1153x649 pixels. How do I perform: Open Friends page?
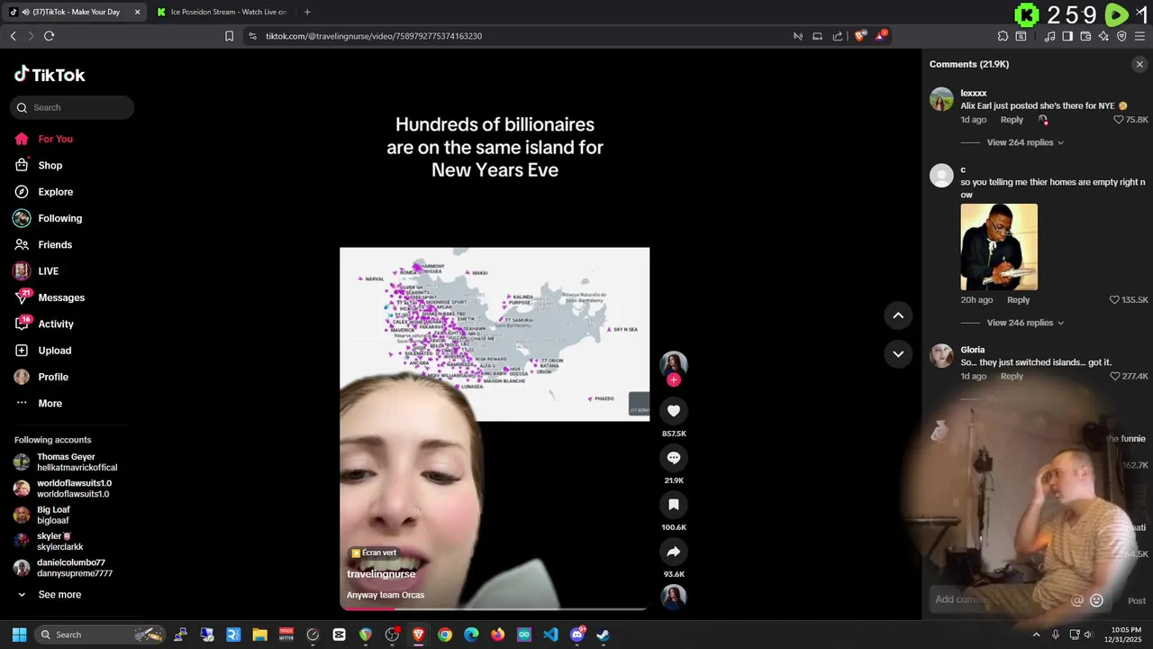[43, 244]
